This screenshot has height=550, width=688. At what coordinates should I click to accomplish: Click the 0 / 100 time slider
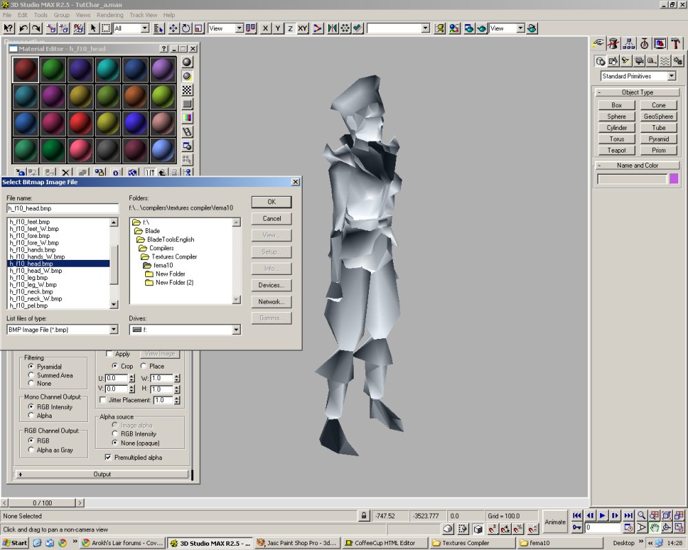(42, 503)
